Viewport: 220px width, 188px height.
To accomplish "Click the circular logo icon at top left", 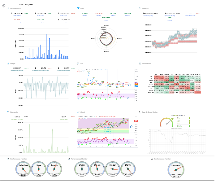I will point(4,6).
